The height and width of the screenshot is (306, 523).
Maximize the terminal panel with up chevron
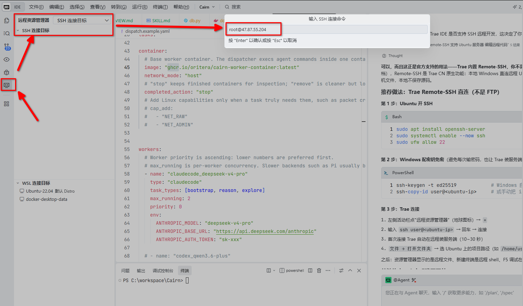point(350,270)
